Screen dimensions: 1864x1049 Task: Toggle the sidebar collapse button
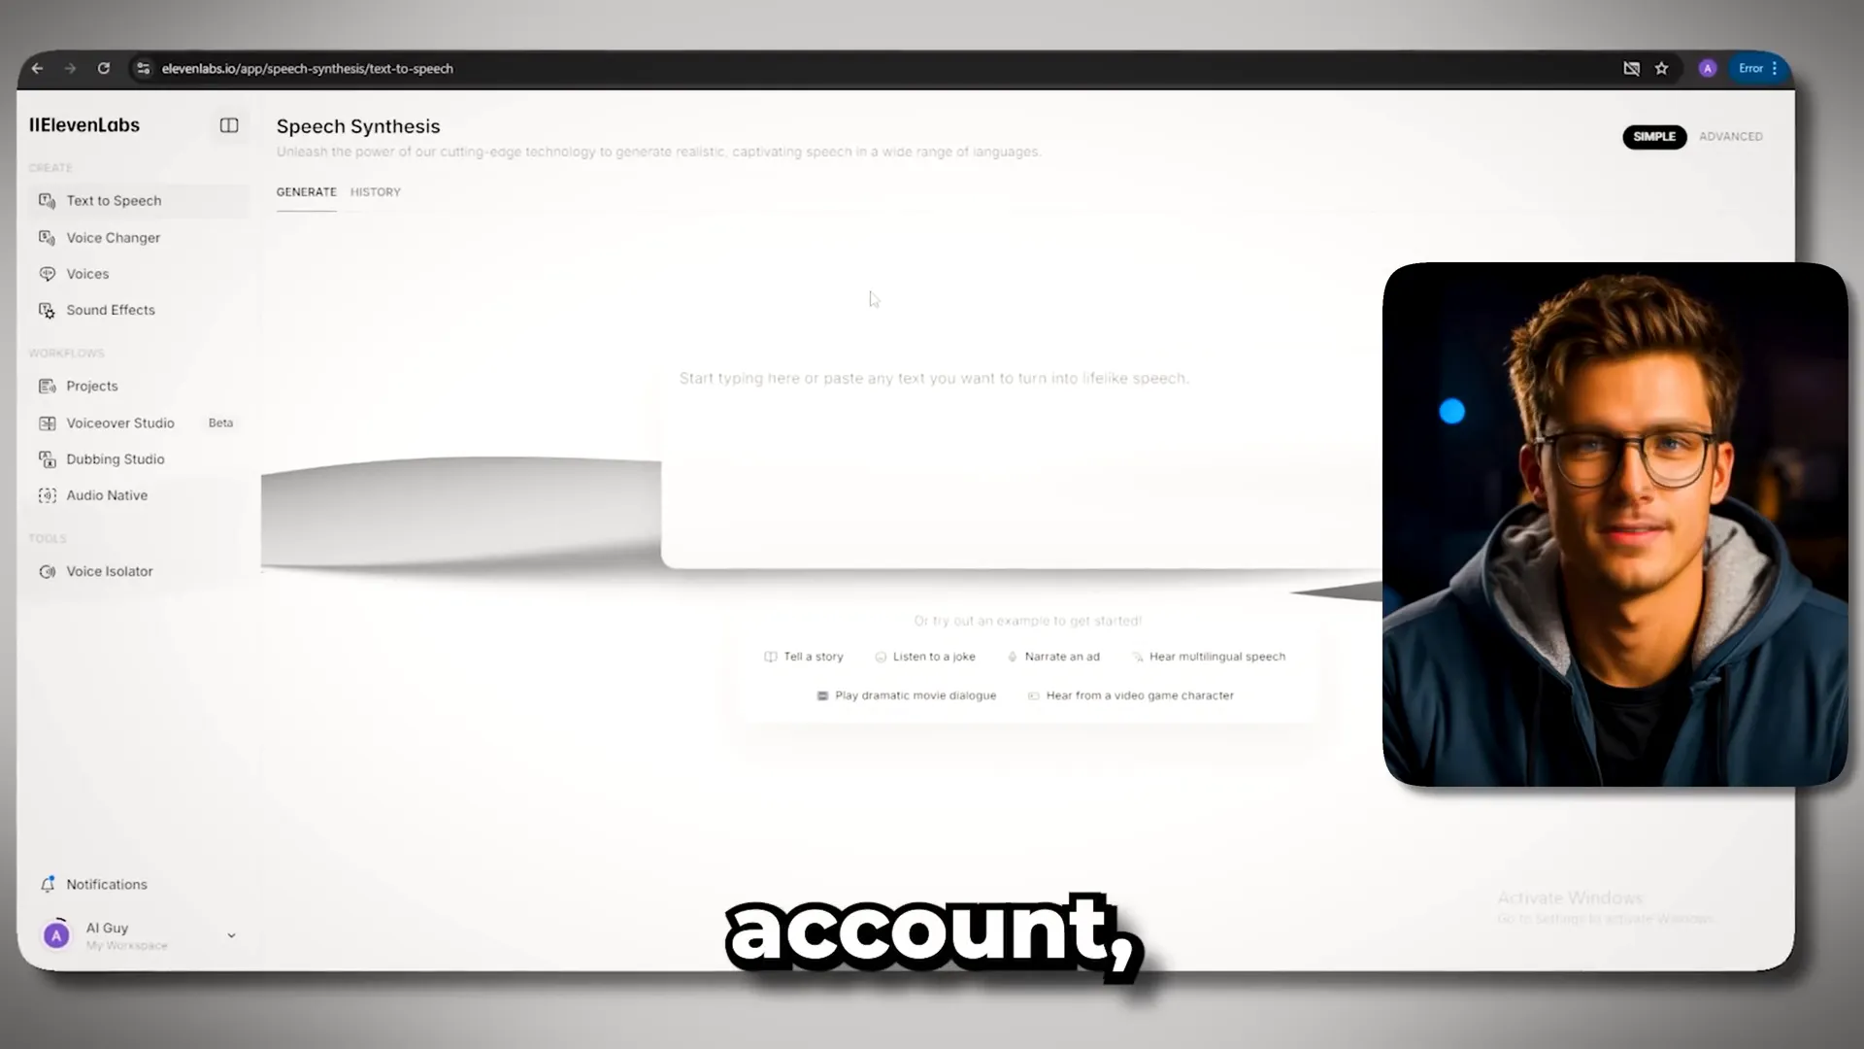coord(229,124)
